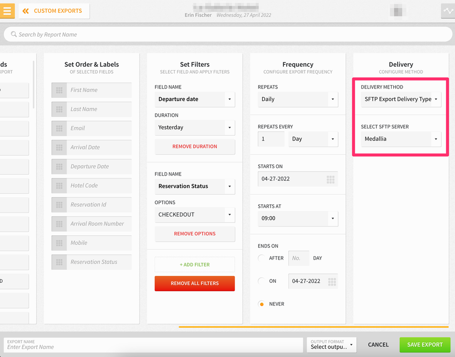Click the search magnifier icon
Image resolution: width=455 pixels, height=357 pixels.
pos(14,34)
